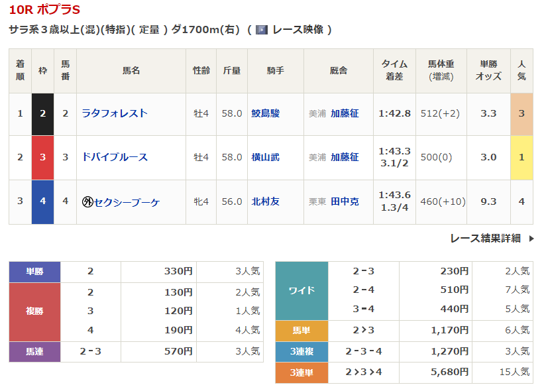Viewport: 546px width, 391px height.
Task: Click the ワイド 3-4 payout 440円
Action: tap(454, 309)
